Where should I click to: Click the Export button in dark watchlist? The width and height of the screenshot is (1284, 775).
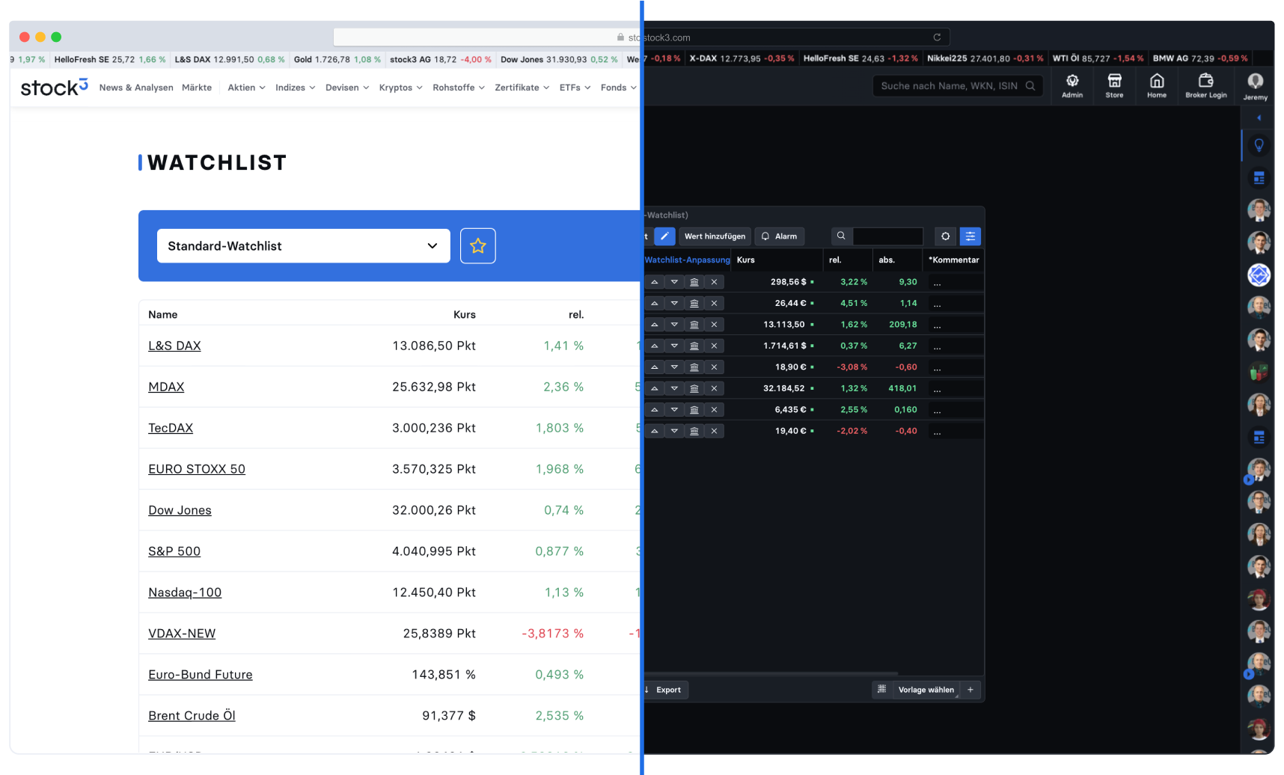[x=664, y=690]
